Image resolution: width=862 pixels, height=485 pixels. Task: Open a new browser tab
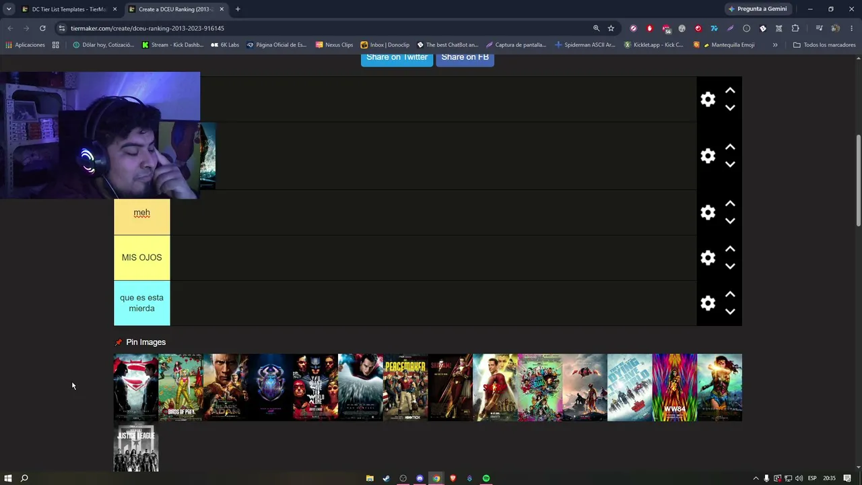[238, 9]
